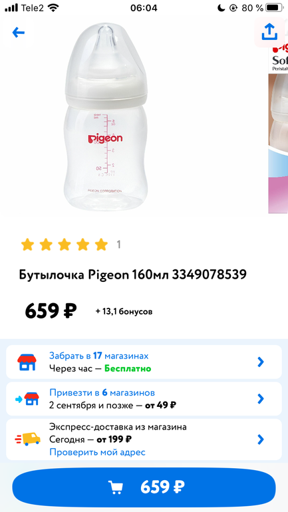Add to cart with the 659 ₽ button
Viewport: 288px width, 512px height.
click(144, 487)
